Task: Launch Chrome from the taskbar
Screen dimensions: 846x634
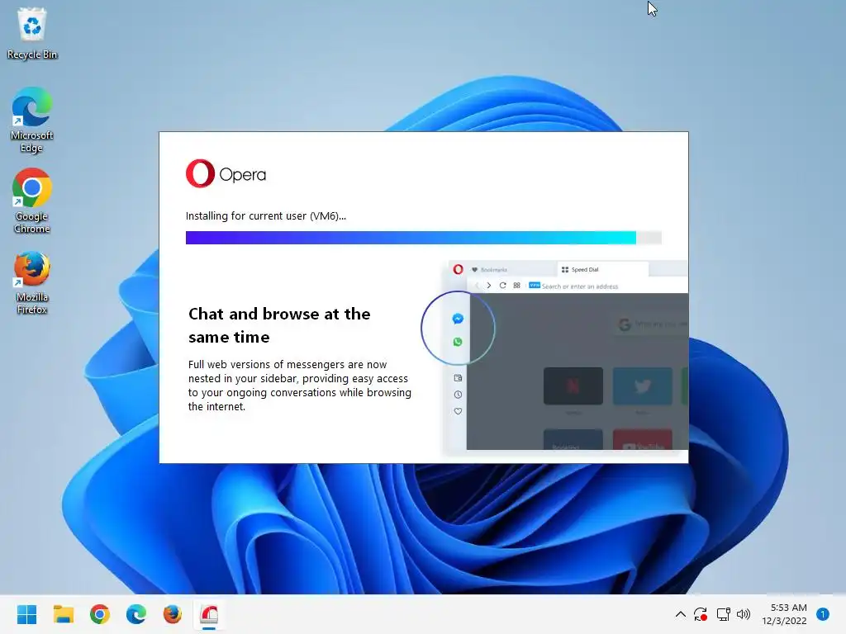Action: pyautogui.click(x=100, y=614)
